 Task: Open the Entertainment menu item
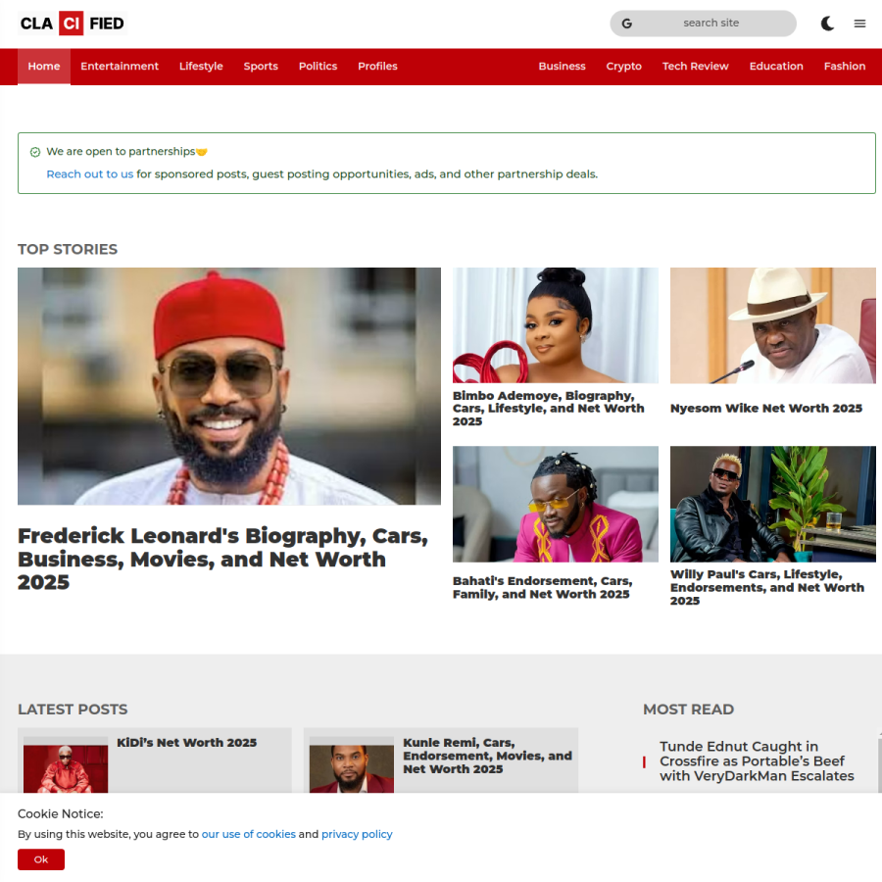click(120, 67)
